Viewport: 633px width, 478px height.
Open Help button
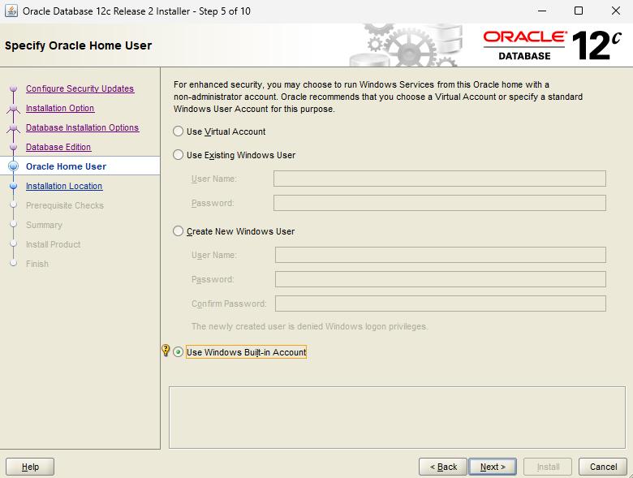(30, 467)
